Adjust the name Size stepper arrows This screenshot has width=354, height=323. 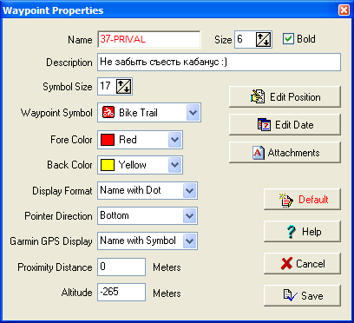pyautogui.click(x=264, y=39)
